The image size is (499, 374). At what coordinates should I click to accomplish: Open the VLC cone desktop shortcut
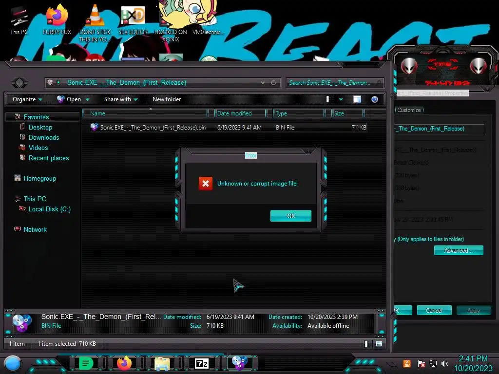pyautogui.click(x=95, y=23)
